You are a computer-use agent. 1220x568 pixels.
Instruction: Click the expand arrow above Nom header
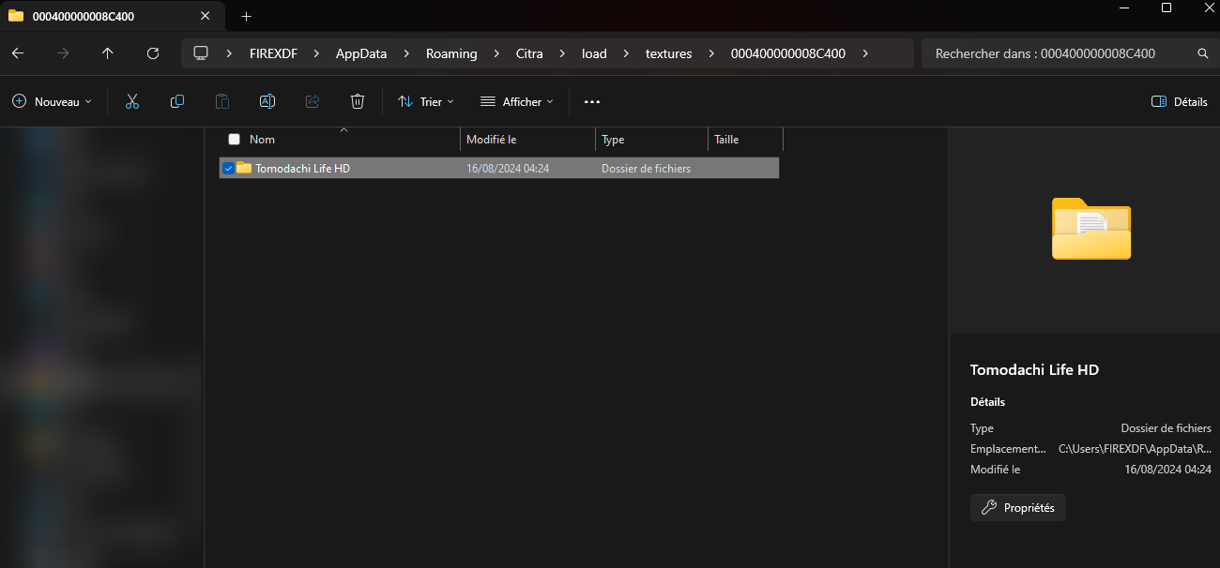pos(343,129)
